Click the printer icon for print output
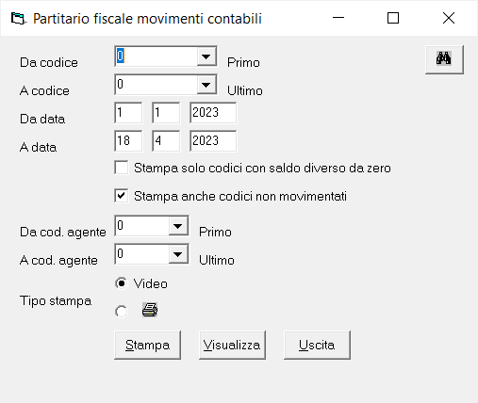This screenshot has height=403, width=478. (x=150, y=310)
